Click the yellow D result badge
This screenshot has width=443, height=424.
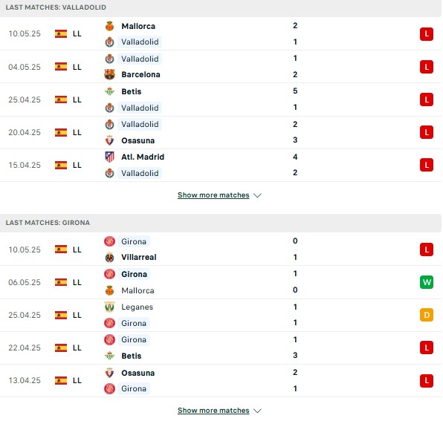[x=427, y=315]
